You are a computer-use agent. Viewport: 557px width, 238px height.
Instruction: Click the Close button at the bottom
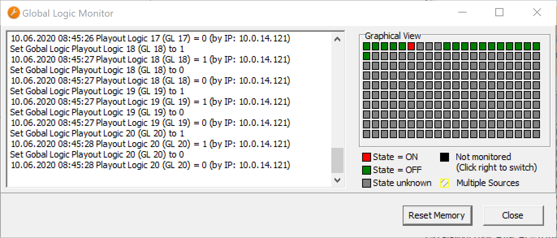click(x=513, y=215)
